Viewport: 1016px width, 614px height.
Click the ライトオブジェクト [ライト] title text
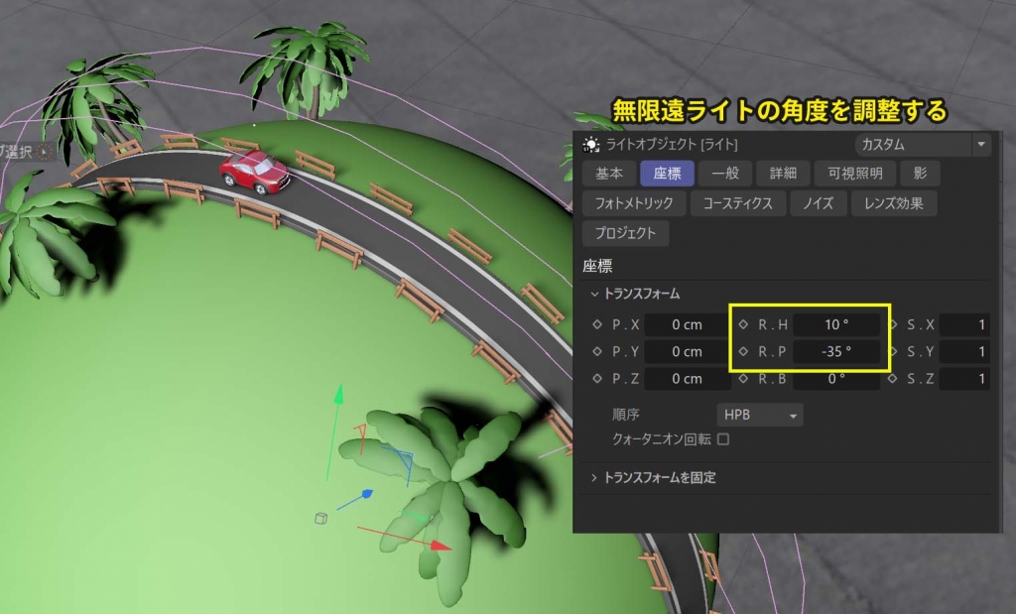pyautogui.click(x=672, y=145)
